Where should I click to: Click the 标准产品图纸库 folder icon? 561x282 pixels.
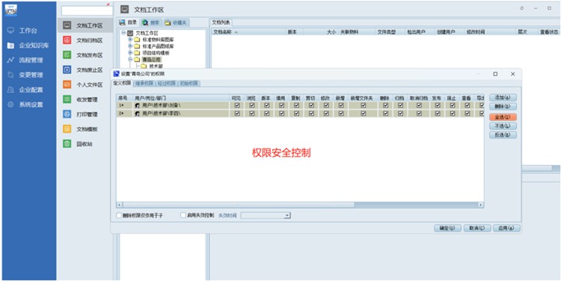tap(137, 46)
